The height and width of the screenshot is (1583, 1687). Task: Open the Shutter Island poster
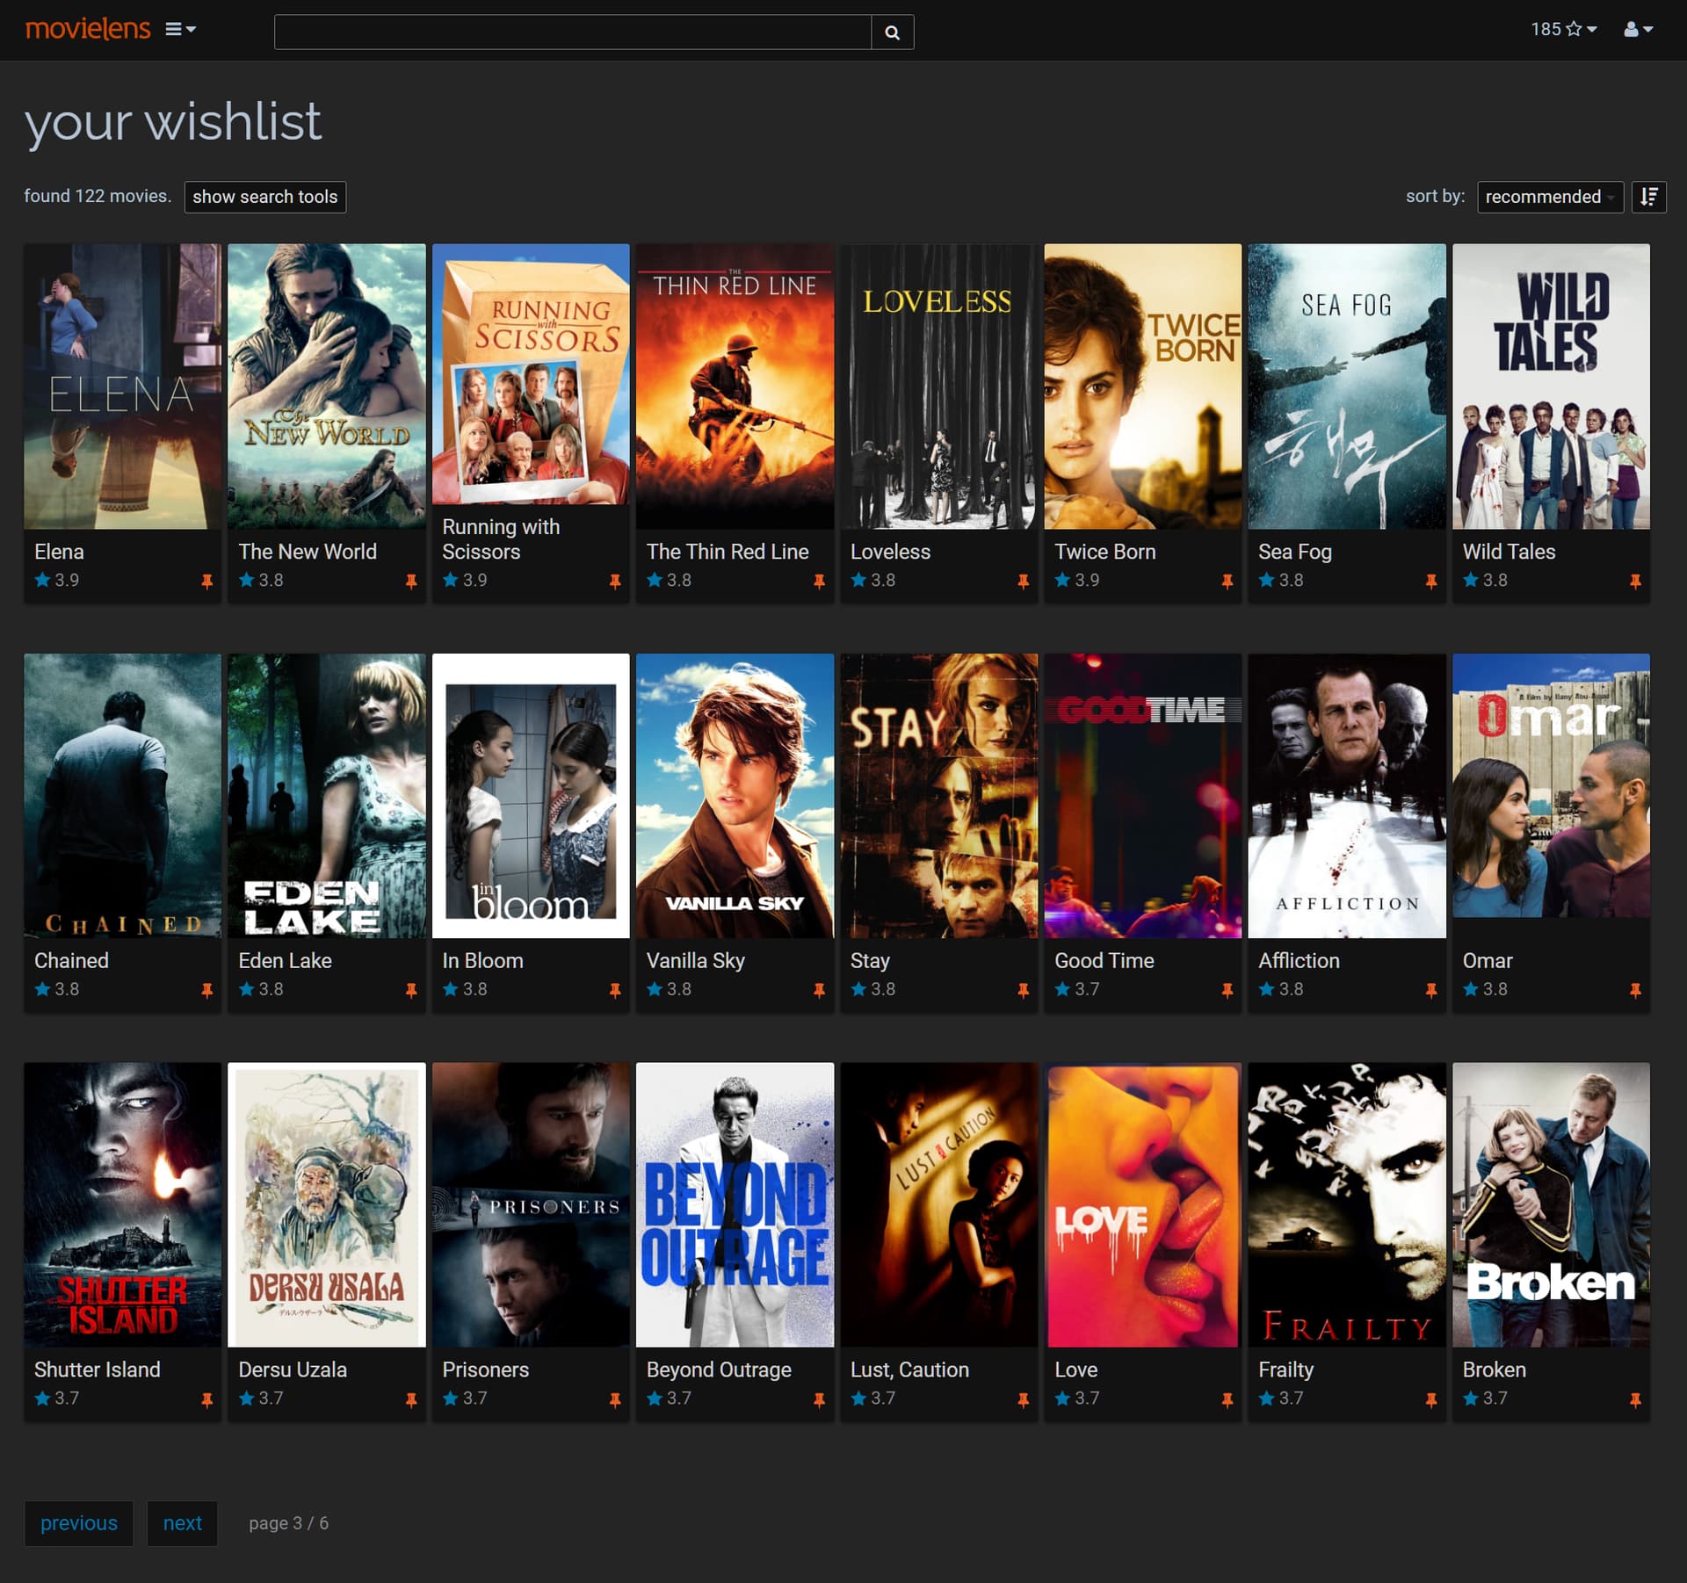click(123, 1204)
